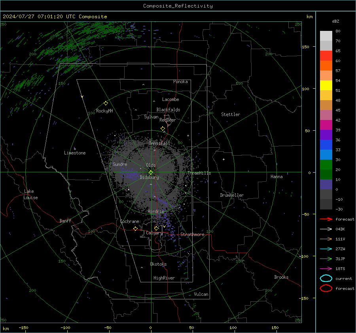Viewport: 356px width, 333px height.
Task: Click the red forecast ellipse legend icon
Action: click(326, 288)
